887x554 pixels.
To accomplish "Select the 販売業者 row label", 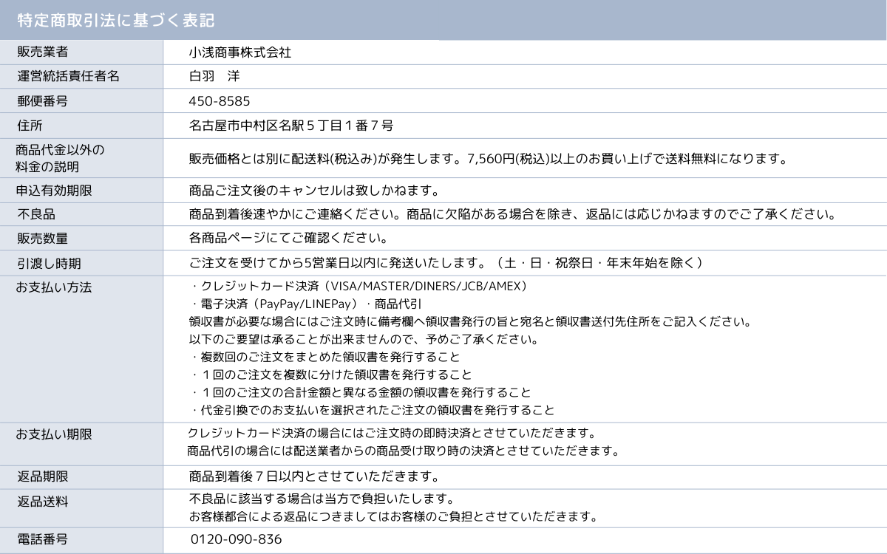I will coord(42,52).
